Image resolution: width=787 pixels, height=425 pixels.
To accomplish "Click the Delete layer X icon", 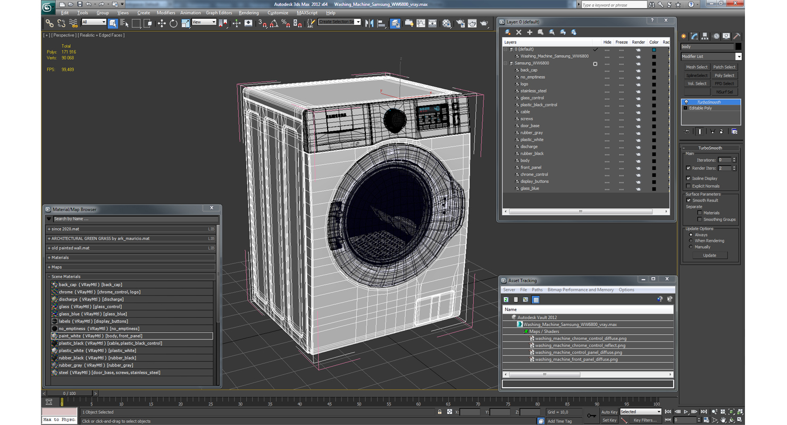I will click(519, 32).
